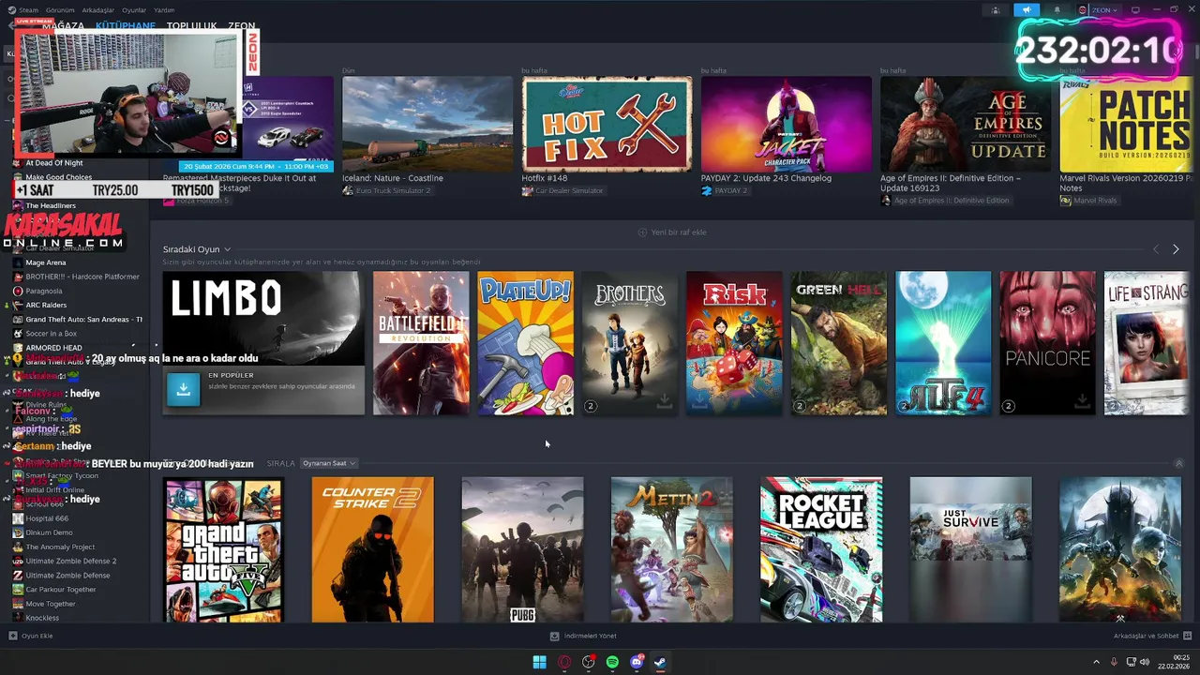Open Spotify from the taskbar
Viewport: 1200px width, 675px height.
coord(612,662)
